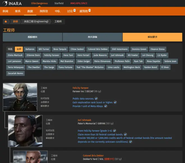Toggle checkmark beside Meta Alloys requirement

(x=106, y=106)
